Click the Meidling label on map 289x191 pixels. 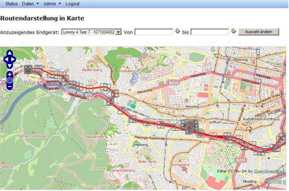tap(250, 182)
